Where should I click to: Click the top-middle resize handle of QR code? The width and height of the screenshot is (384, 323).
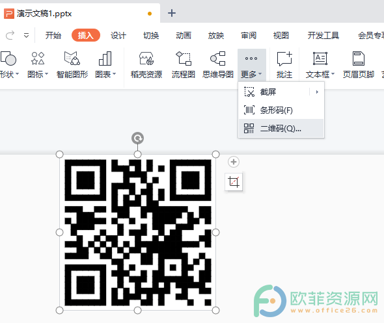(x=137, y=154)
